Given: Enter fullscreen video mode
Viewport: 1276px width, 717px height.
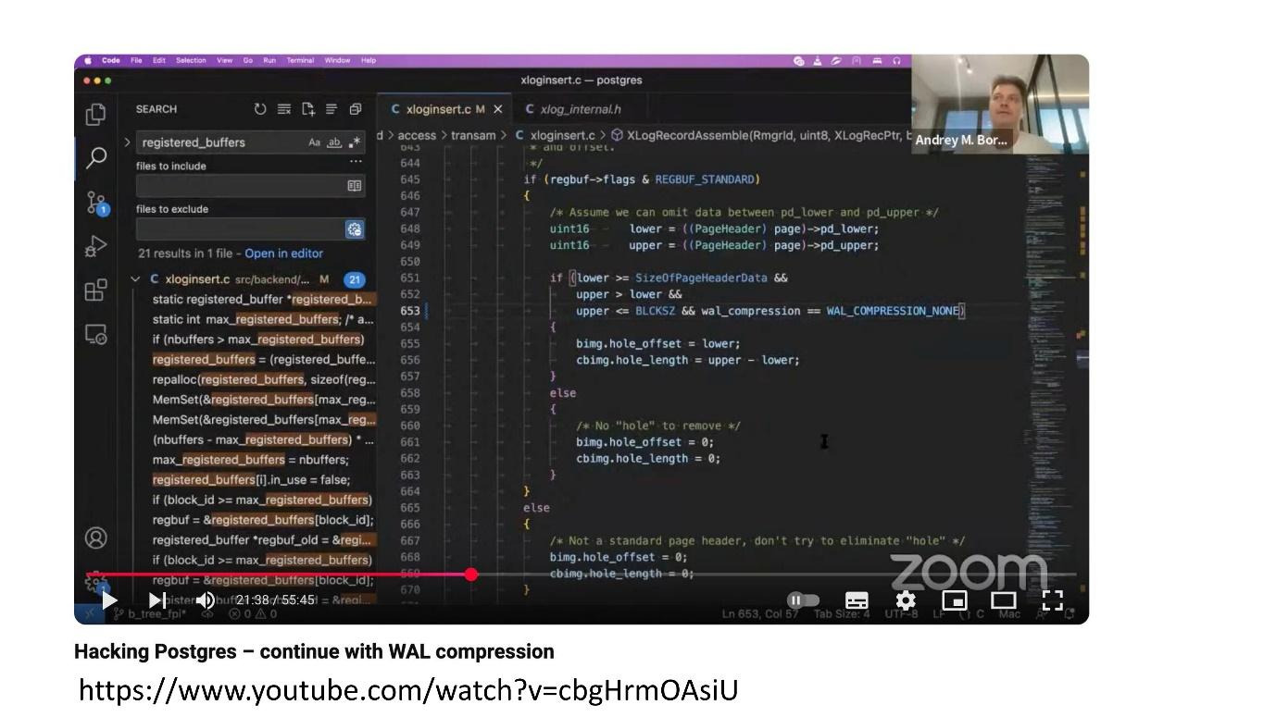Looking at the screenshot, I should [1053, 600].
